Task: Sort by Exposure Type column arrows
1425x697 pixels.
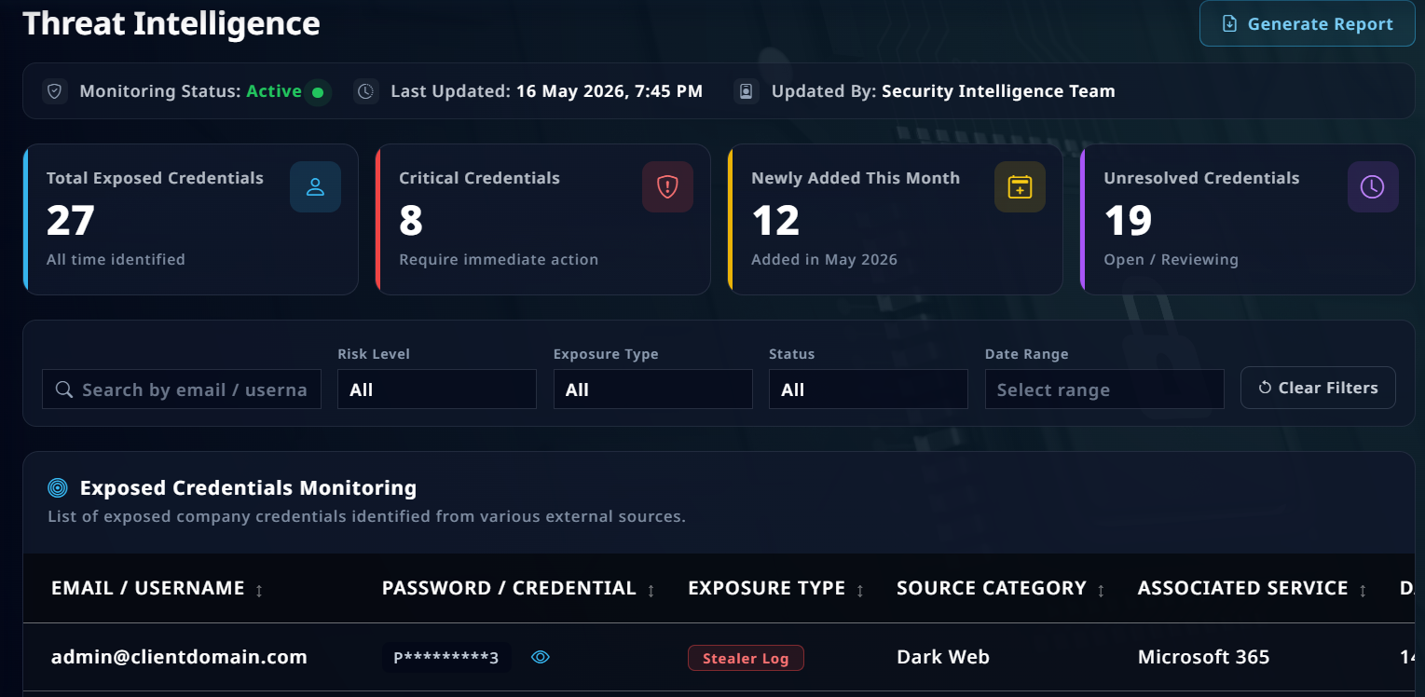Action: [860, 590]
